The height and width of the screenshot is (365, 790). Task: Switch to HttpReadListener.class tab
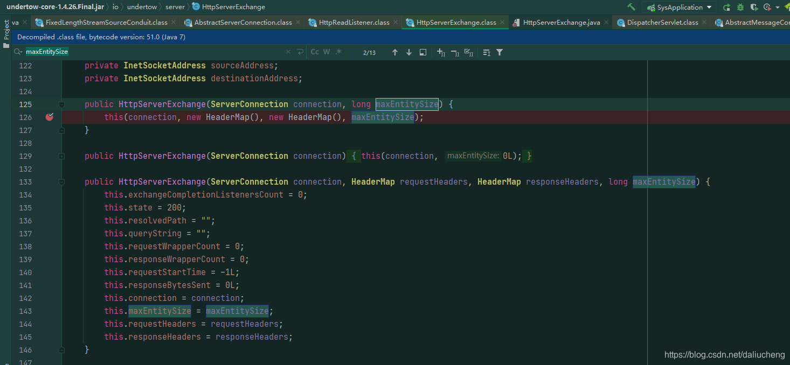click(x=354, y=23)
